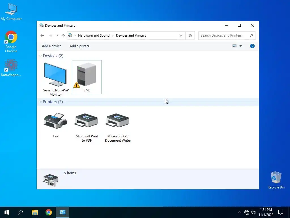This screenshot has height=218, width=290.
Task: Maximize the Devices and Printers window
Action: [239, 25]
